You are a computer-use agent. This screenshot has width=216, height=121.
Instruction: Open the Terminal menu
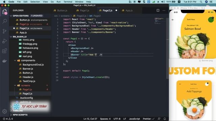tap(68, 2)
